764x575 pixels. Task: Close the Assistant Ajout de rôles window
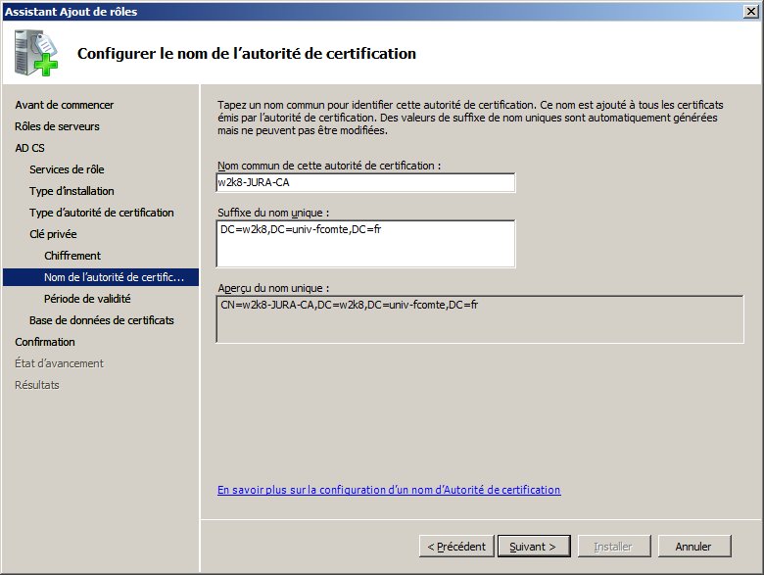point(749,12)
